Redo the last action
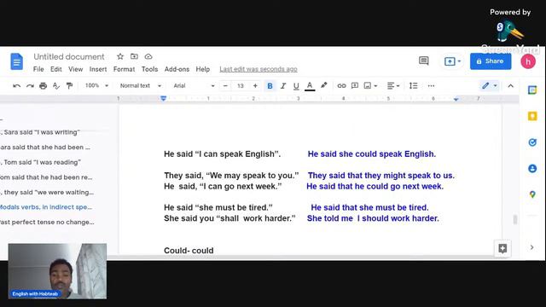This screenshot has width=546, height=307. (x=30, y=85)
